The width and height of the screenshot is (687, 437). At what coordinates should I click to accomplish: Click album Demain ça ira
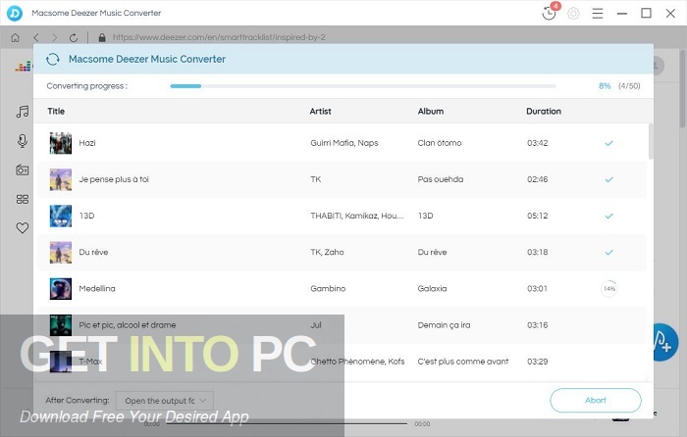(x=444, y=325)
